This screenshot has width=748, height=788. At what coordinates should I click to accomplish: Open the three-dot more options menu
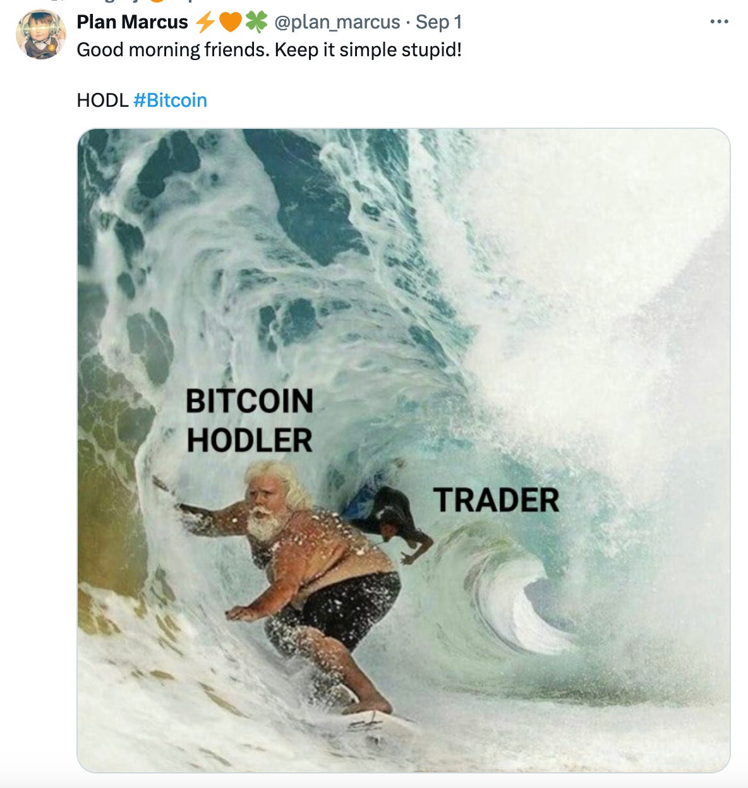pyautogui.click(x=719, y=22)
